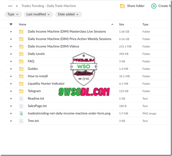Image resolution: width=172 pixels, height=156 pixels.
Task: Click the 180 B size value
Action: coord(123,106)
